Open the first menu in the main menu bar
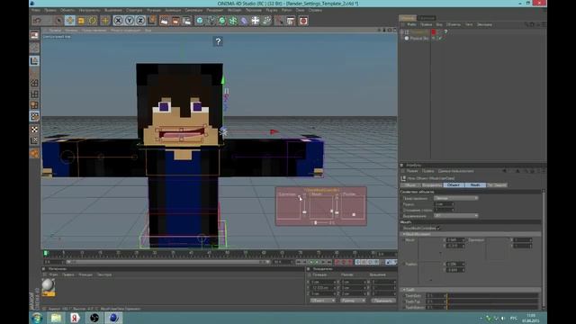 [x=36, y=10]
